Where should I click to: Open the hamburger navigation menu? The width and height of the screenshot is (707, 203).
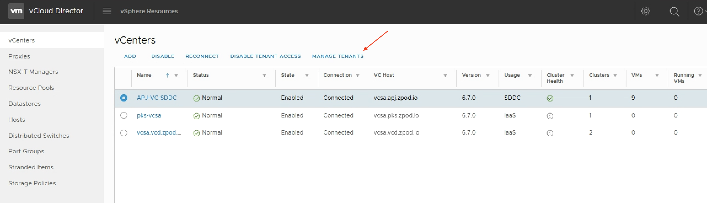point(107,11)
